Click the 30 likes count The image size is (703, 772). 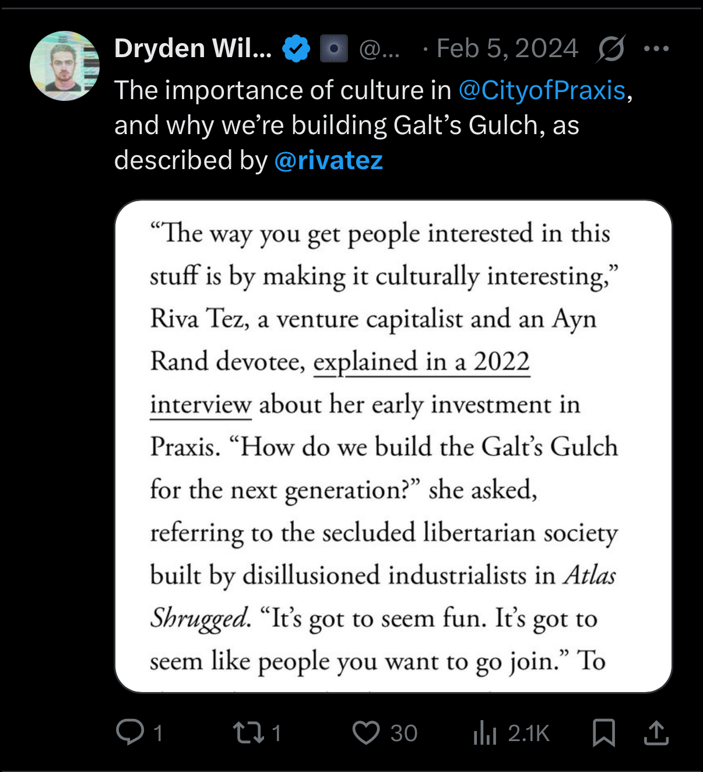[404, 733]
